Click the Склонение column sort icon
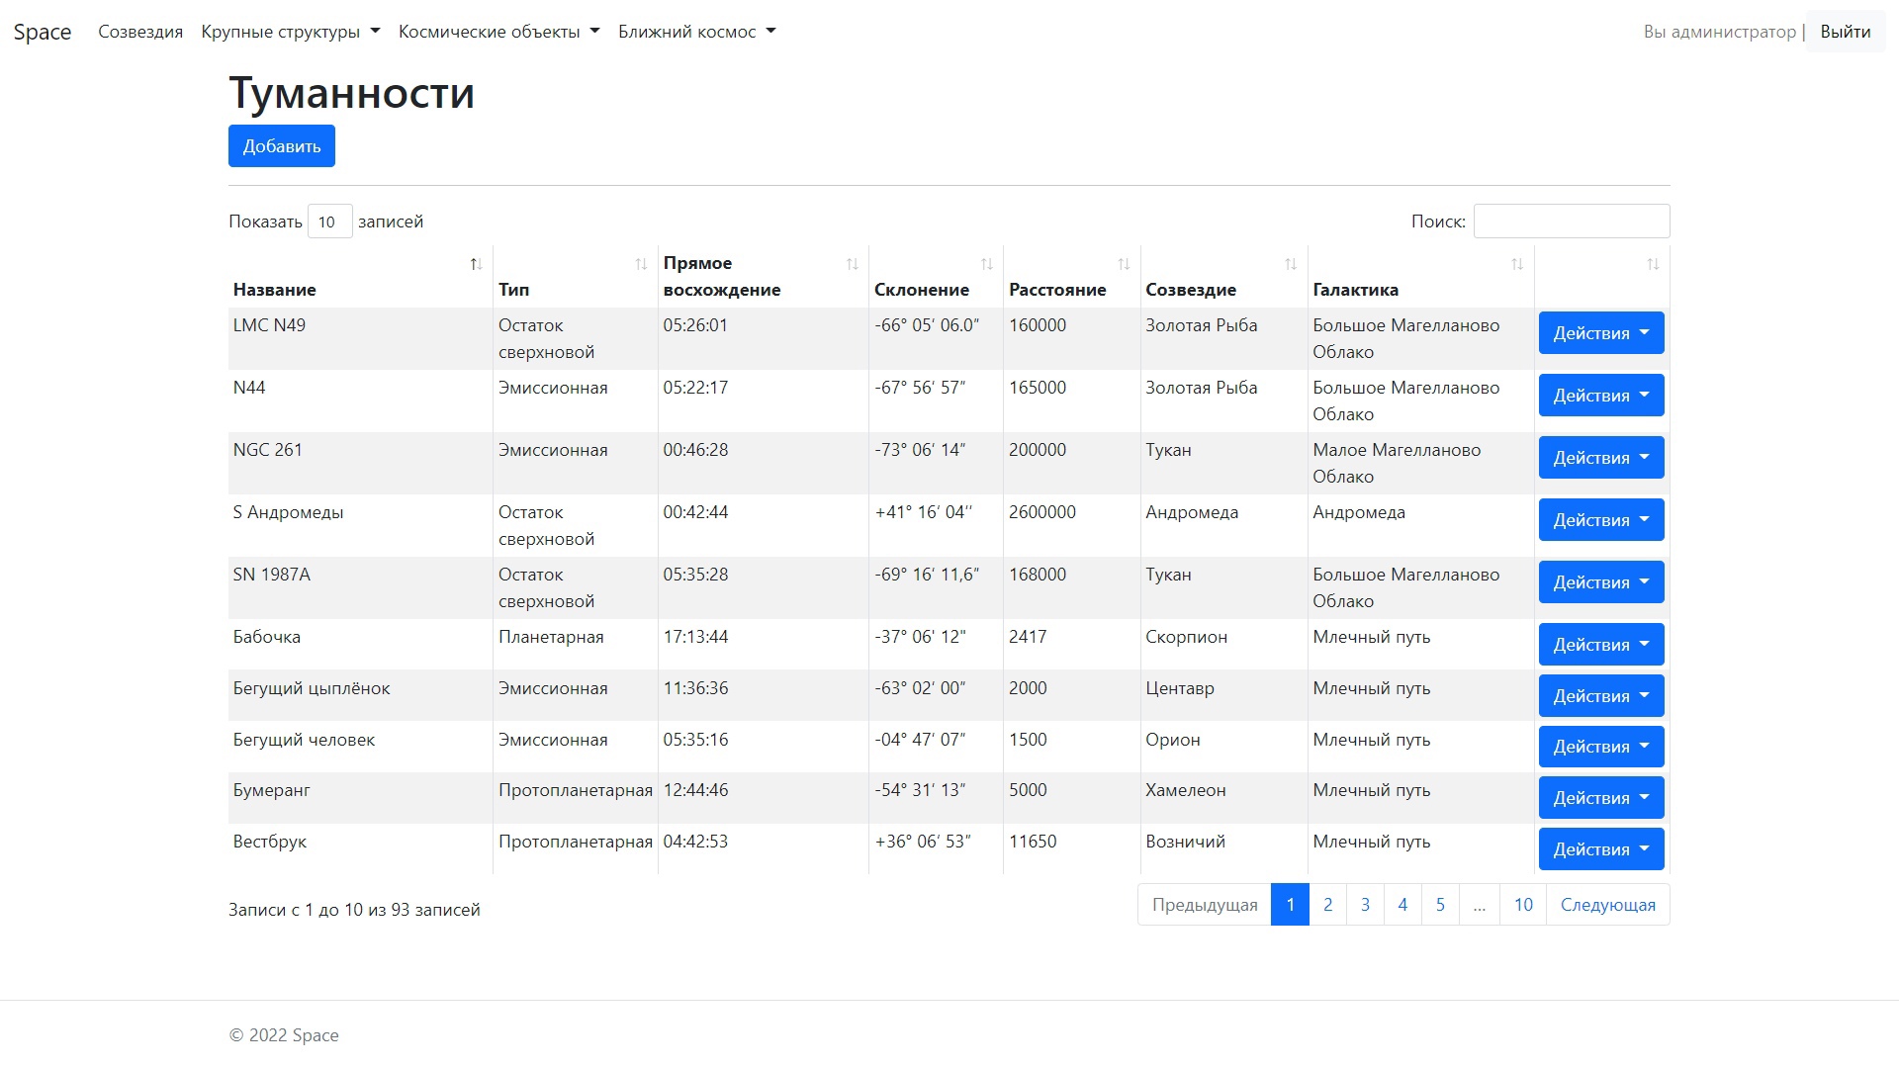The image size is (1899, 1068). coord(986,264)
